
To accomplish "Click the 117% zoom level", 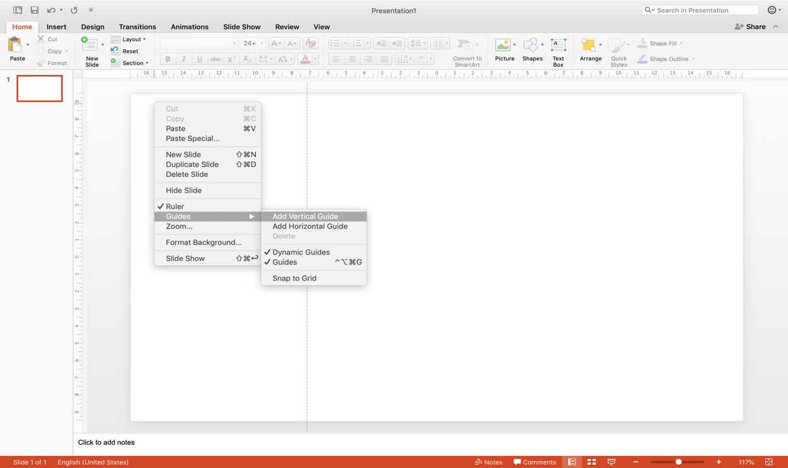I will click(x=746, y=462).
